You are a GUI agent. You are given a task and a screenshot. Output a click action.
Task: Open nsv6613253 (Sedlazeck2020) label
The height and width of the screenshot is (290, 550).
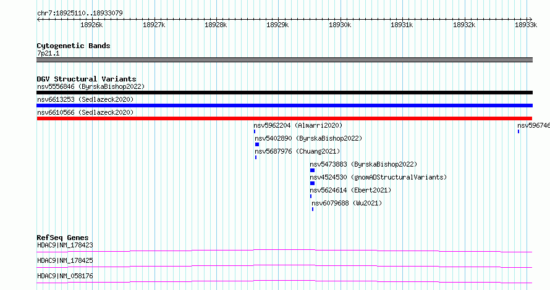click(85, 99)
